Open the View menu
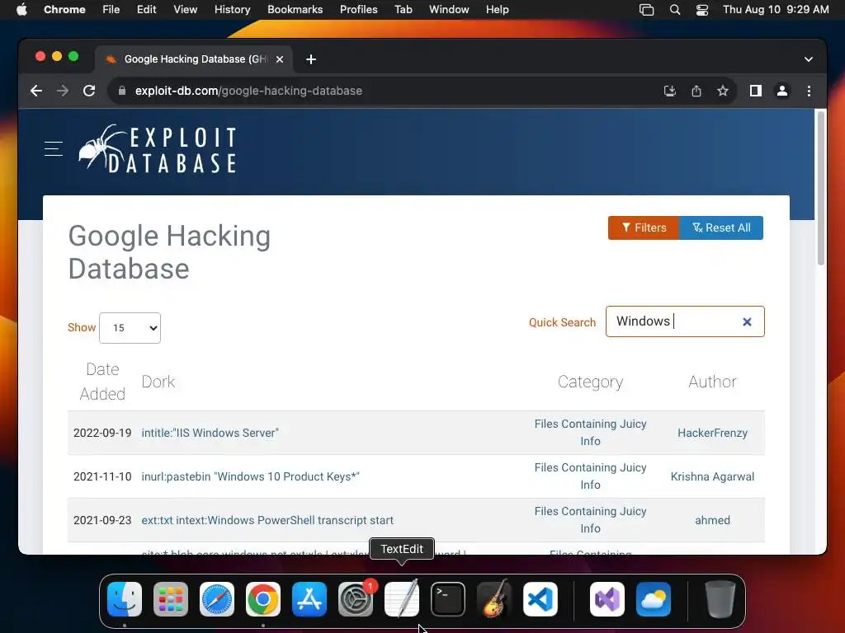 coord(186,10)
